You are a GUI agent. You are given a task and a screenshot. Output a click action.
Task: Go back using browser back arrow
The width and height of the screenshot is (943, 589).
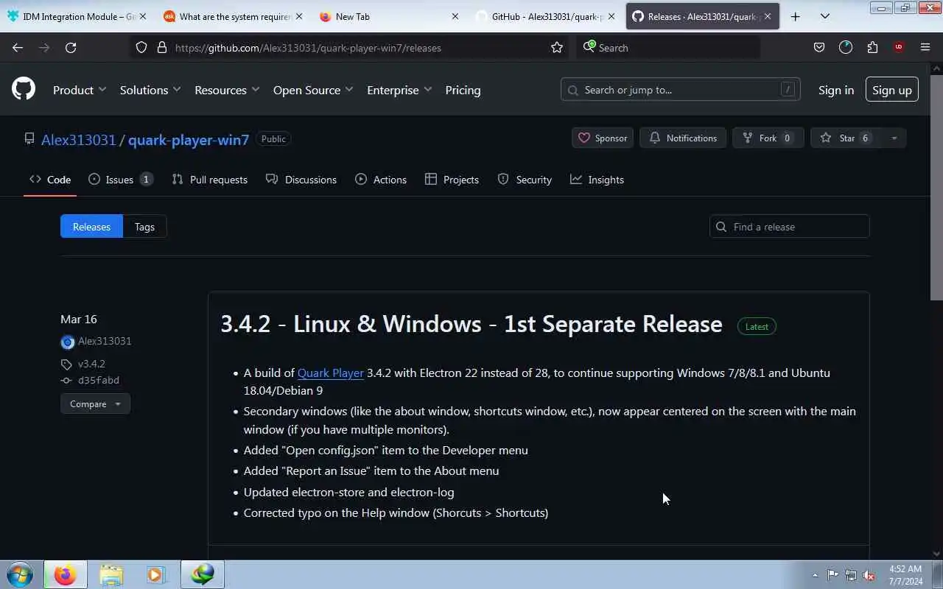pyautogui.click(x=18, y=48)
